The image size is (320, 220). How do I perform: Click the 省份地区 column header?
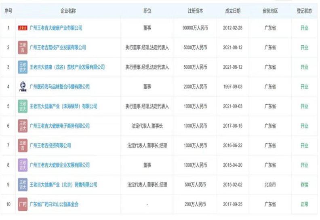270,11
